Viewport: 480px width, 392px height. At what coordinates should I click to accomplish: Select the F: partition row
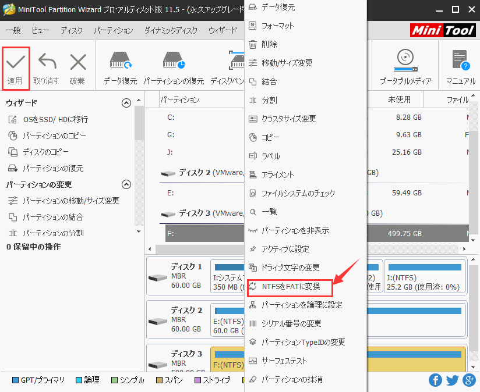pyautogui.click(x=317, y=233)
